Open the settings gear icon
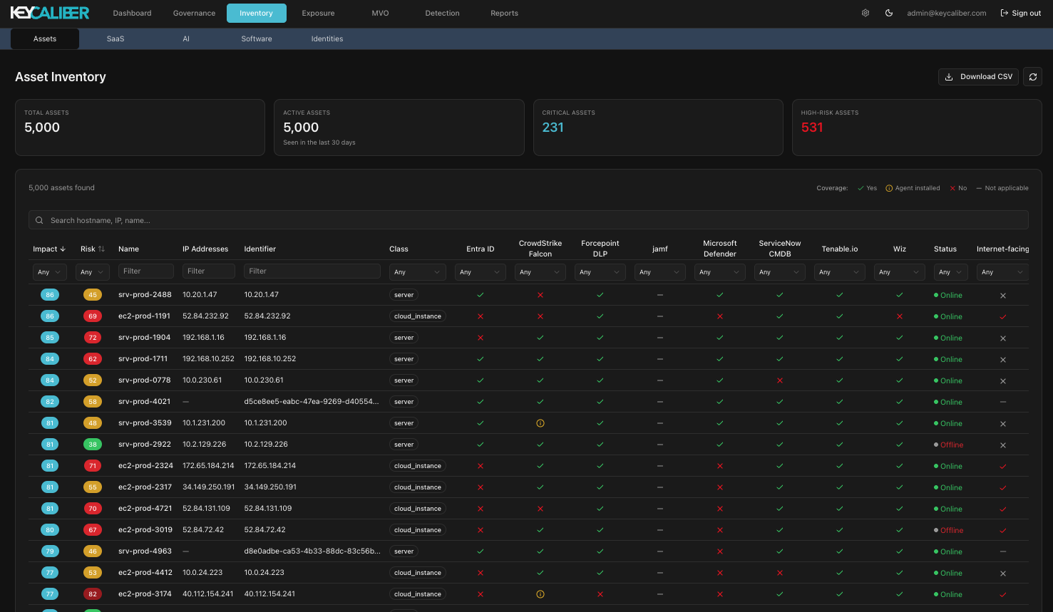This screenshot has height=612, width=1053. click(865, 13)
